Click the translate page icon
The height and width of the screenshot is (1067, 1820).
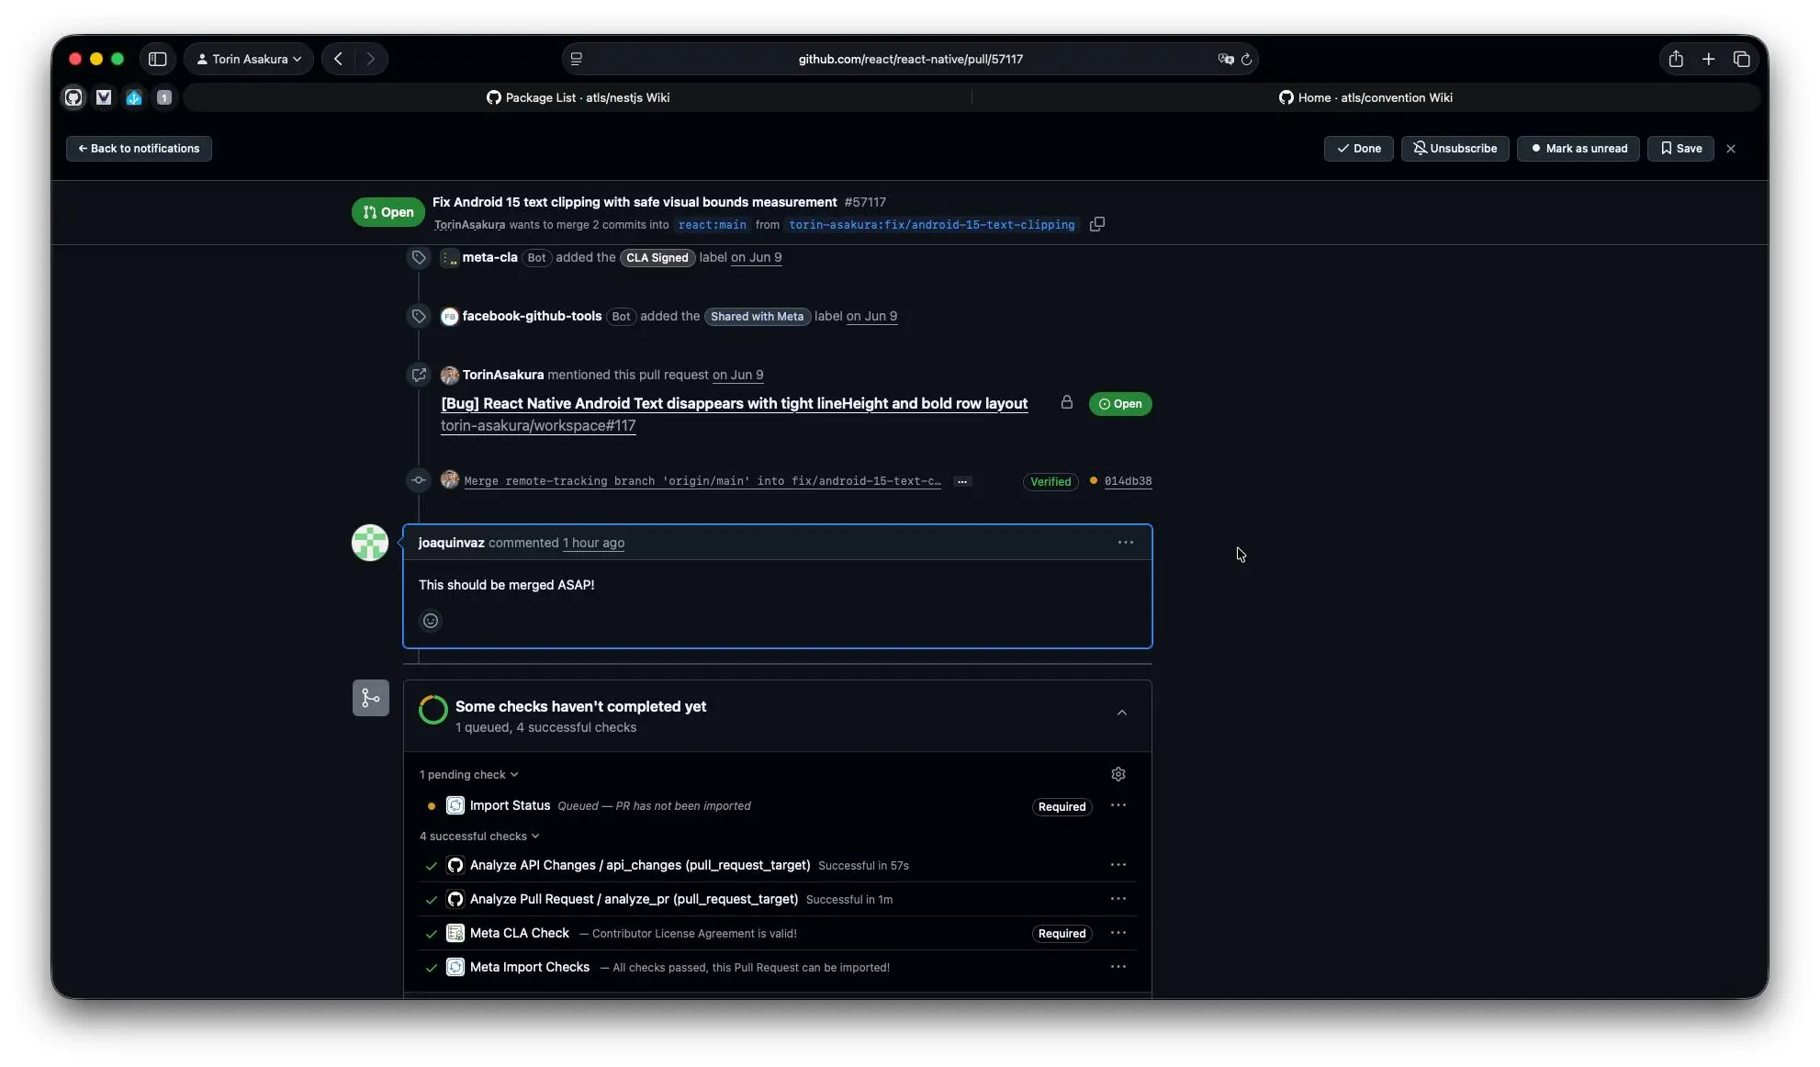pos(1226,59)
